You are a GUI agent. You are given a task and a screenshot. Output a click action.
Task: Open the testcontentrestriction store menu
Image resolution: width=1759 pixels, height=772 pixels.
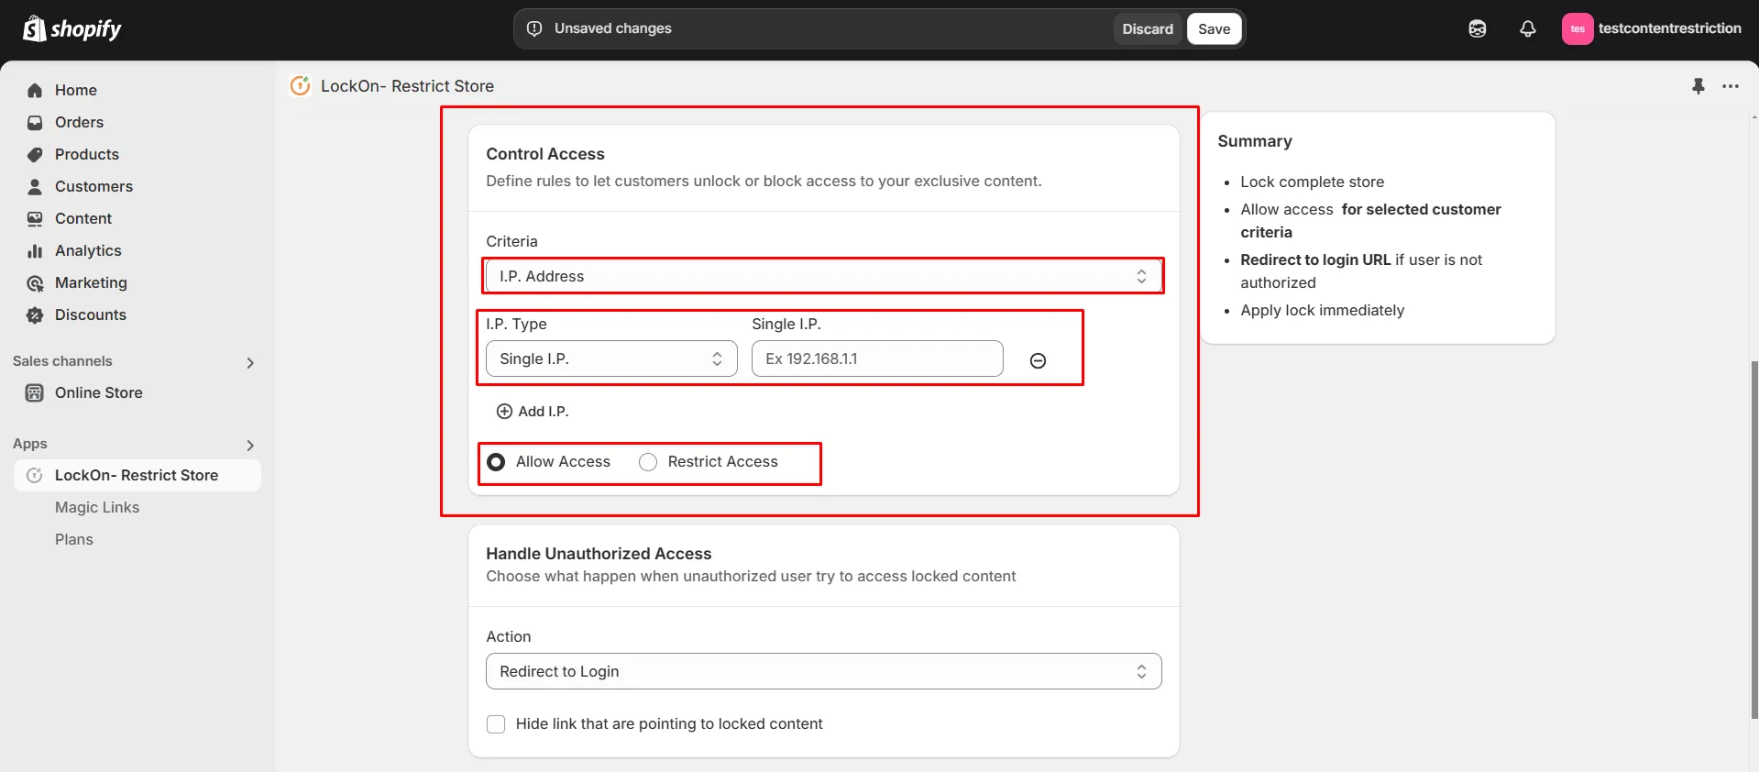pos(1652,28)
